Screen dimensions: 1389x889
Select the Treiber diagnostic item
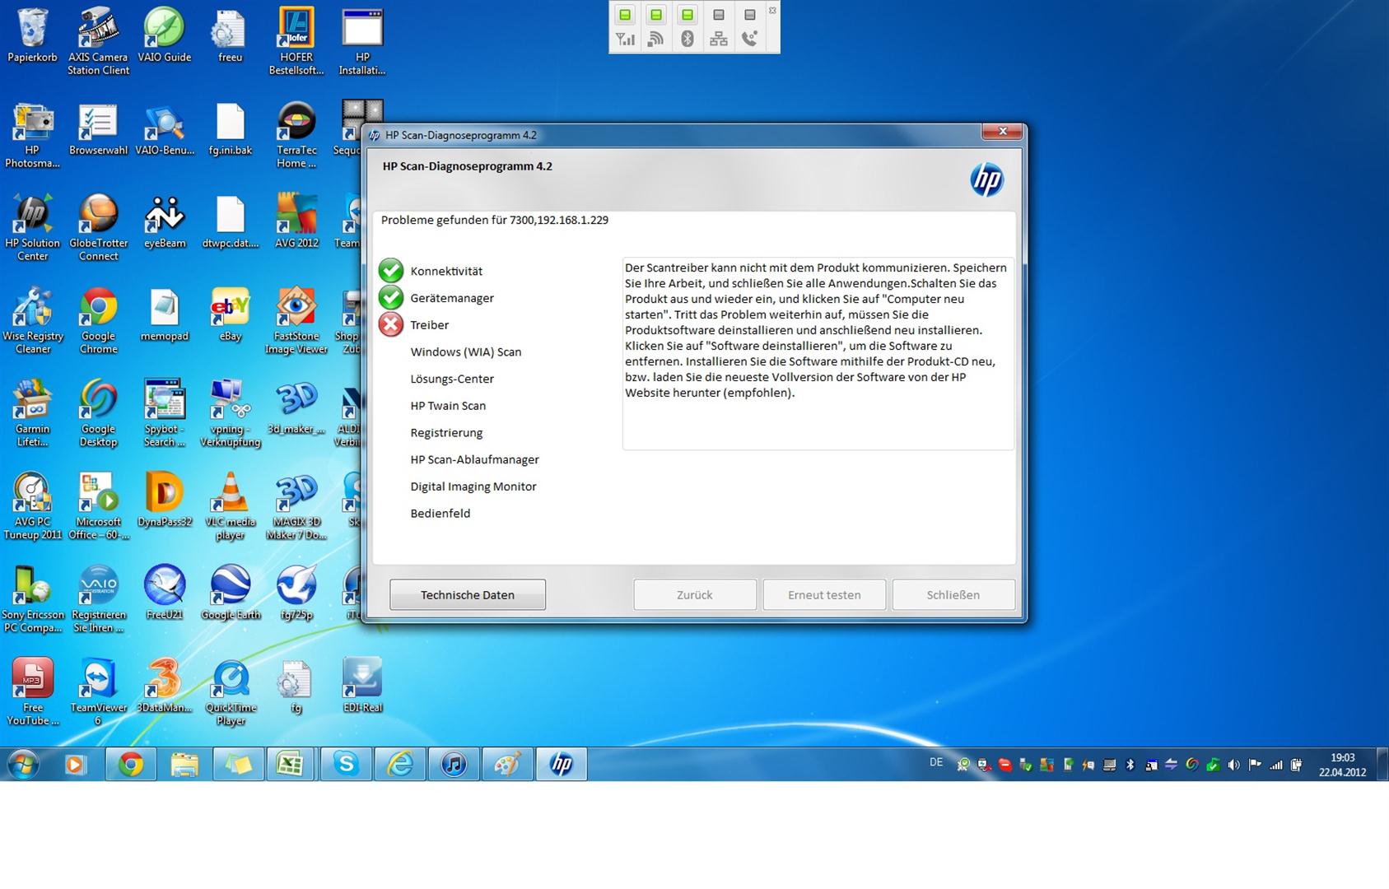pyautogui.click(x=429, y=325)
